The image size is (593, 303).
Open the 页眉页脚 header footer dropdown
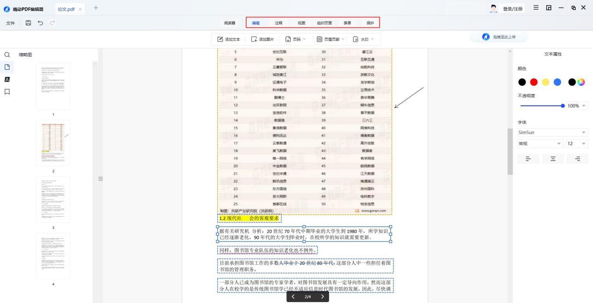[x=331, y=39]
